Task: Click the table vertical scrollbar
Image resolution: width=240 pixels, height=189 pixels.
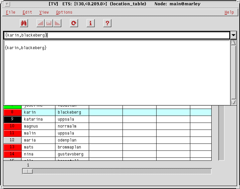Action: click(x=221, y=133)
